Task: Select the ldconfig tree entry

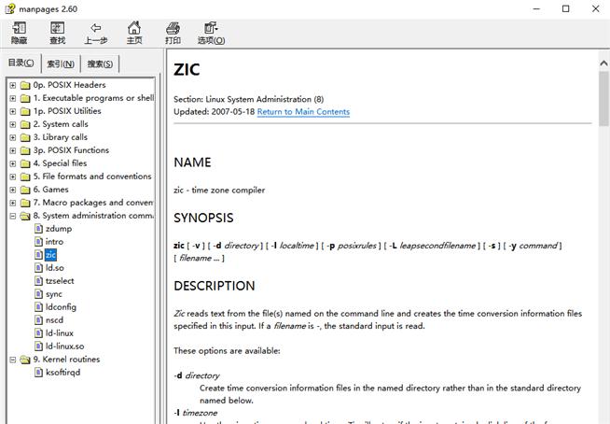Action: [61, 307]
